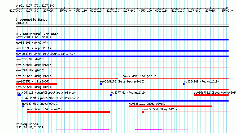Image resolution: width=236 pixels, height=133 pixels.
Task: Click the blue bar under nsv587633
Action: coord(122,51)
